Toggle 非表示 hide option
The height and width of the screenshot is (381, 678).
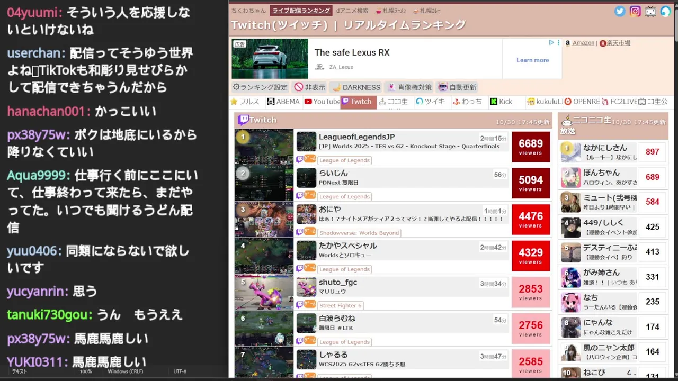tap(310, 87)
